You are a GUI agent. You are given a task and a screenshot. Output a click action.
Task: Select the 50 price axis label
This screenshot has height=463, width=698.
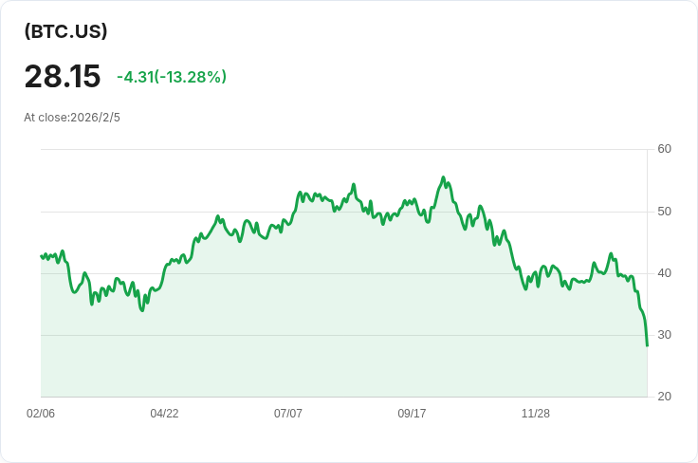point(664,212)
